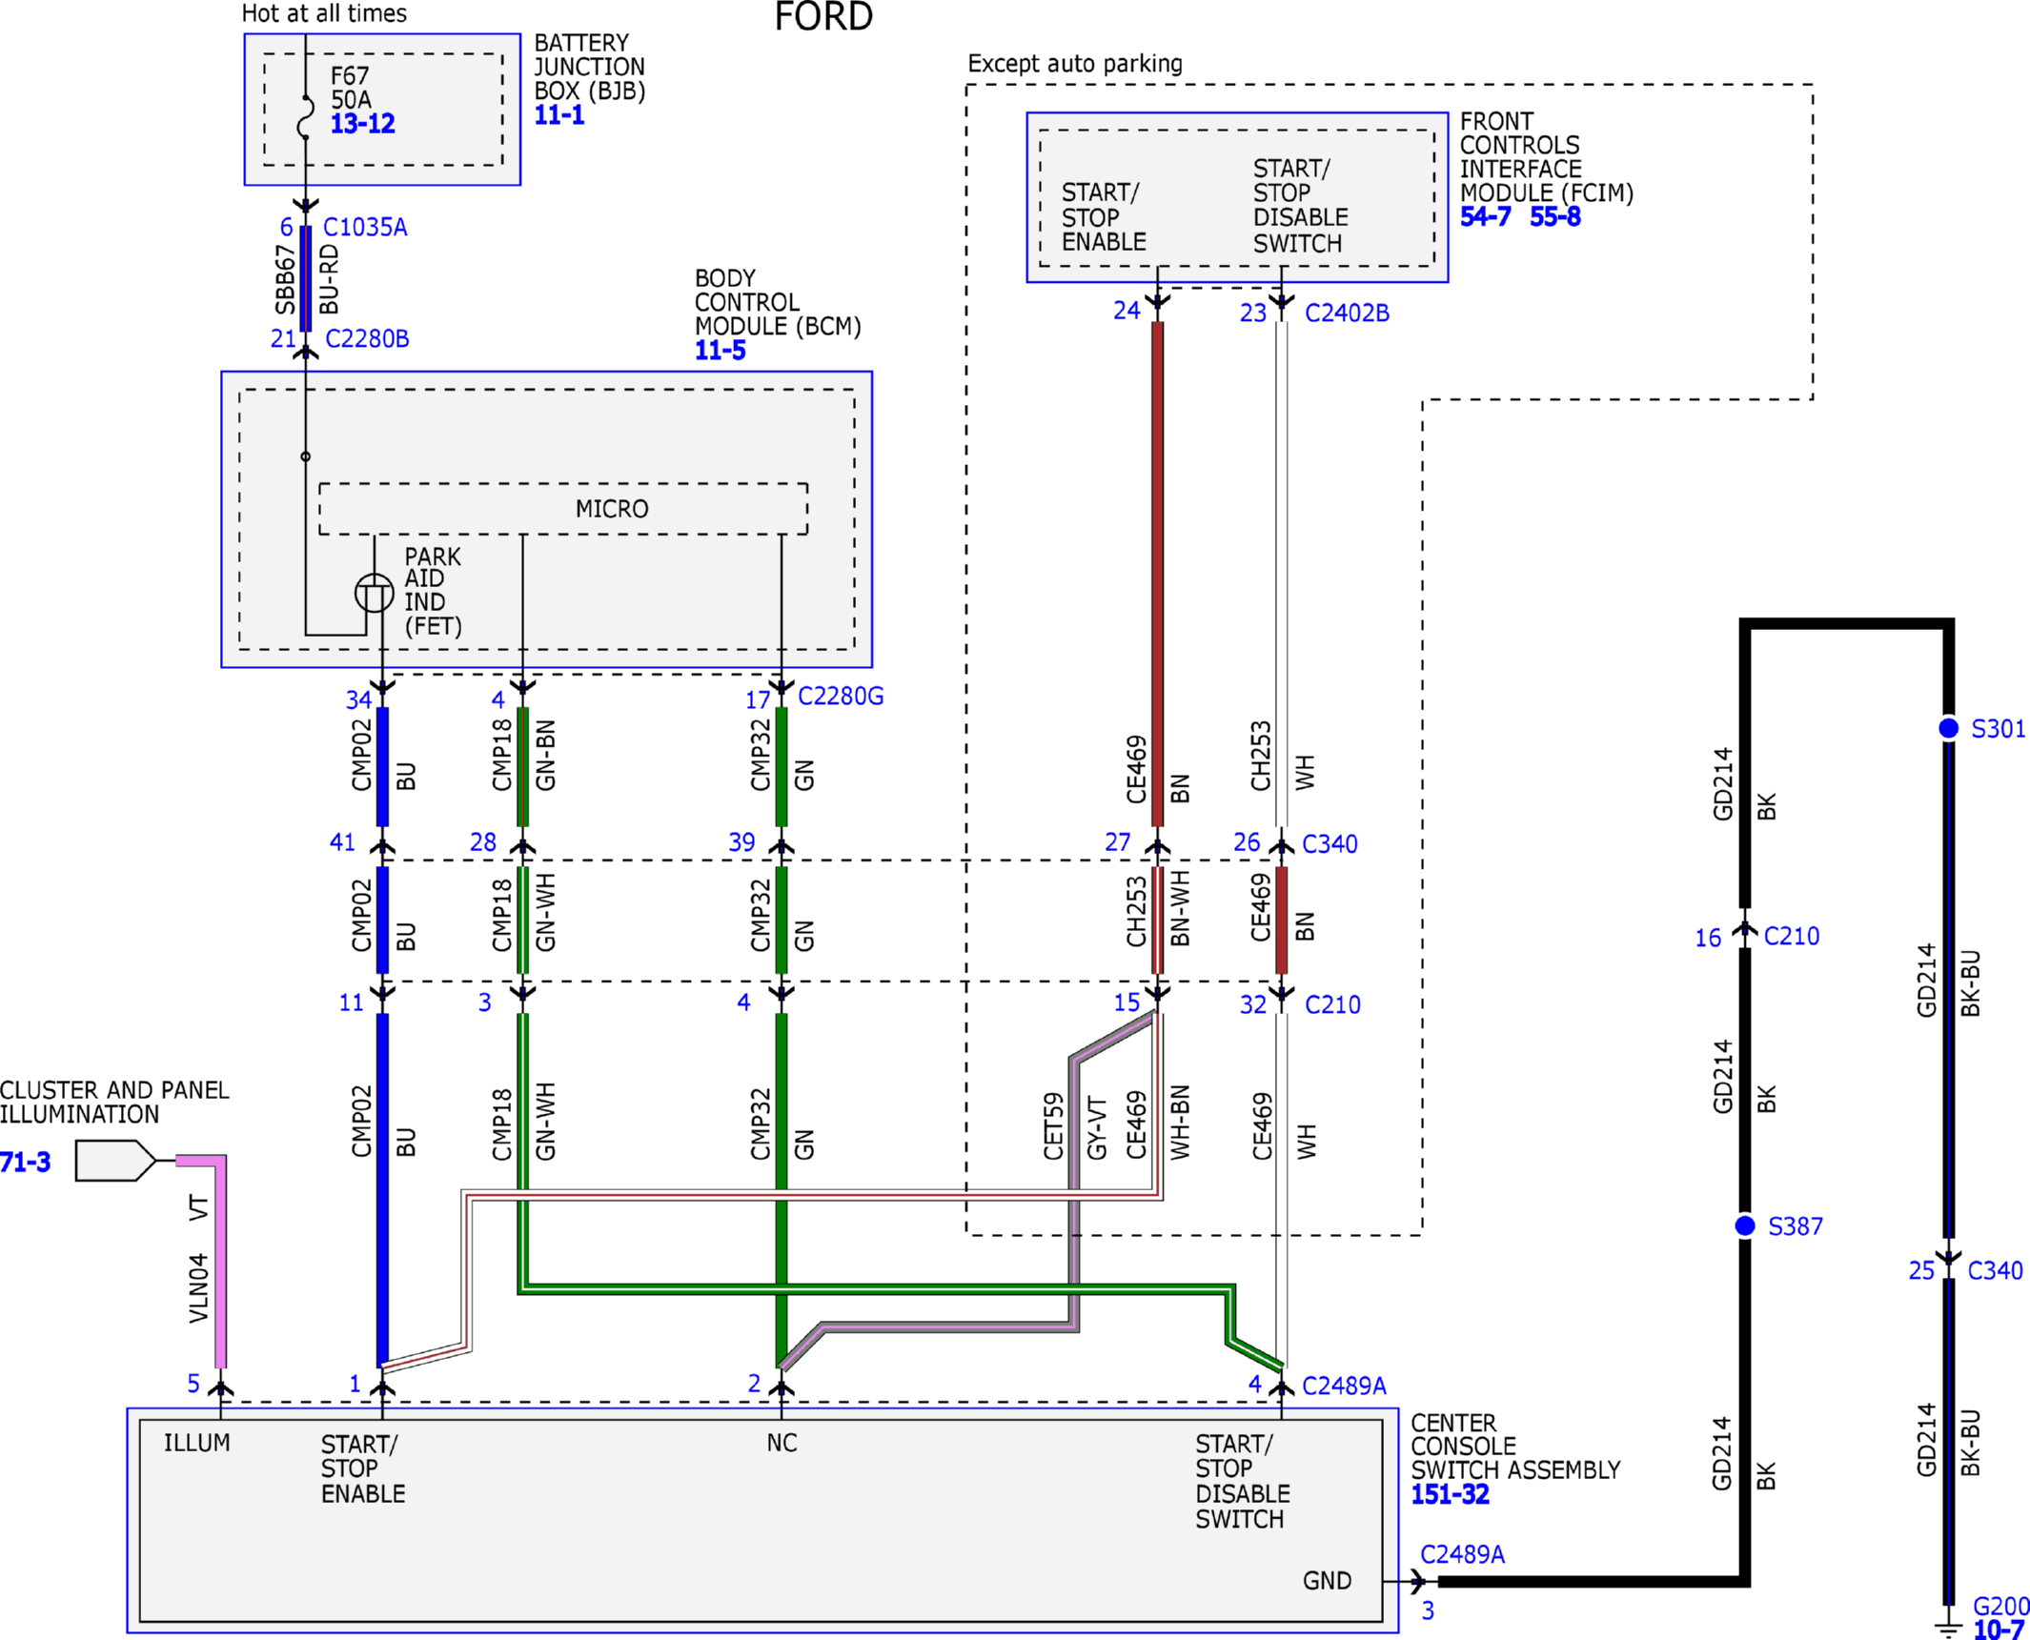Image resolution: width=2030 pixels, height=1640 pixels.
Task: Select pin number 23 on C2402B
Action: (1252, 314)
